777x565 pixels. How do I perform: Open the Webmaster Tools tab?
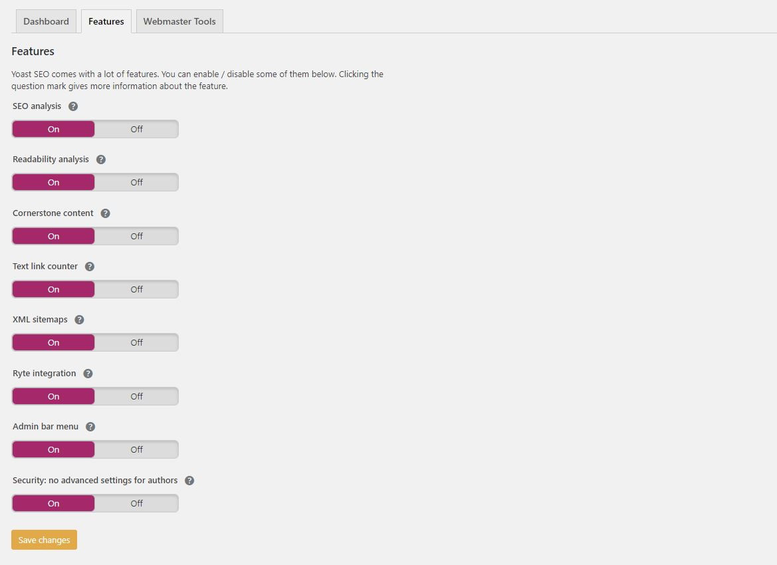[x=179, y=21]
